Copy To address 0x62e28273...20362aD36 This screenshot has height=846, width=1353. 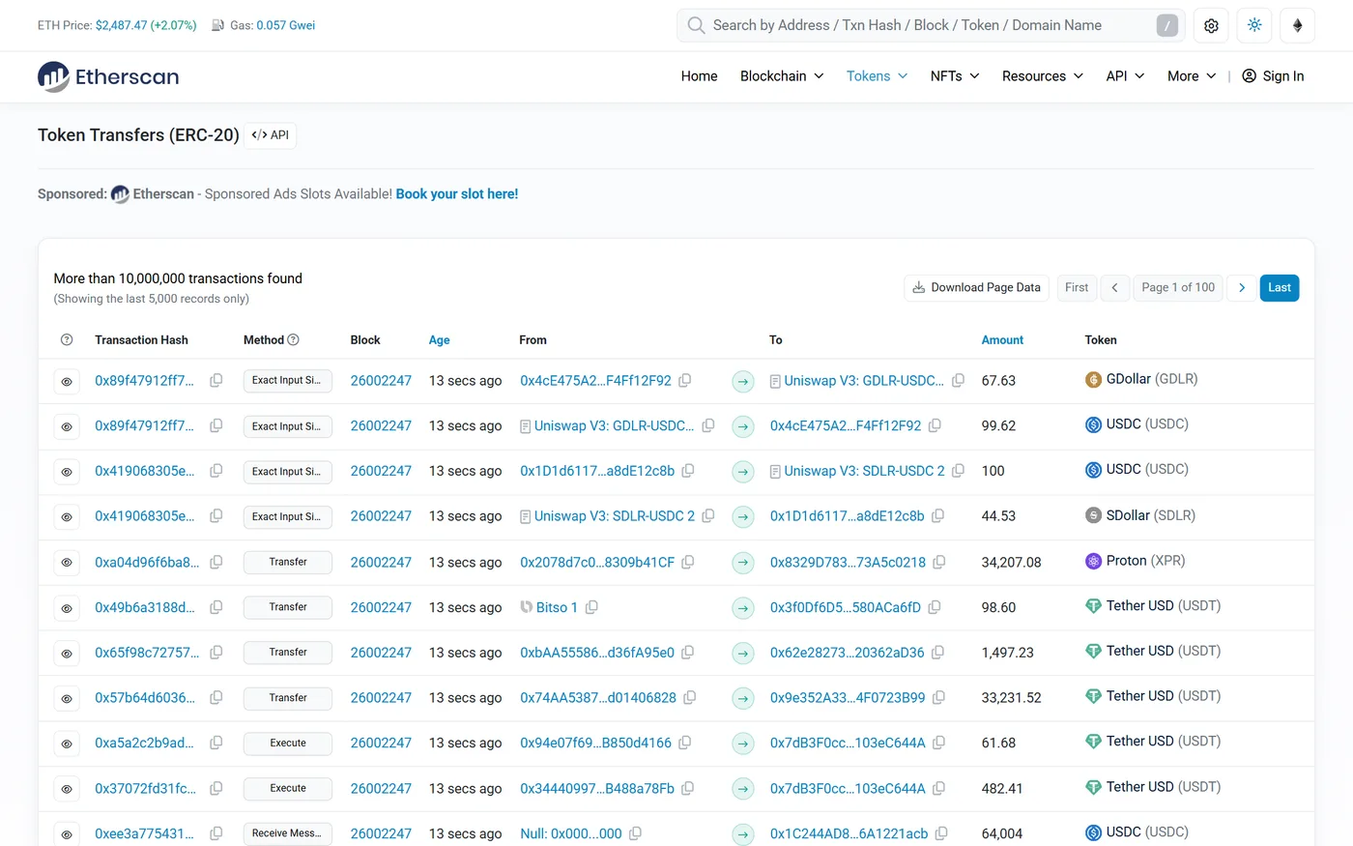point(937,653)
